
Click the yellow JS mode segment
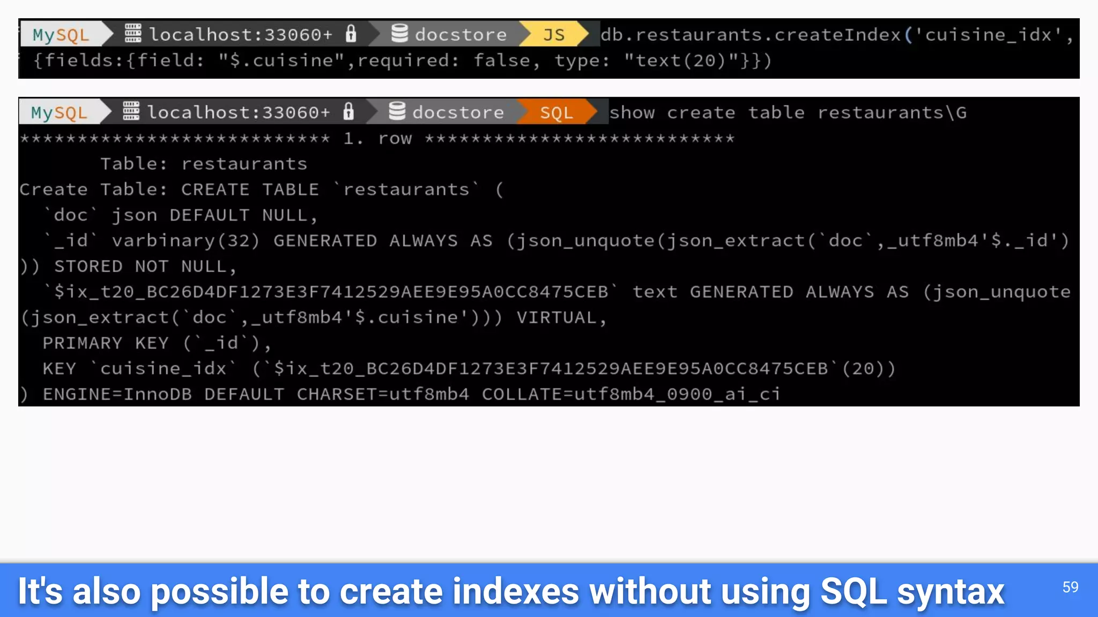tap(554, 34)
